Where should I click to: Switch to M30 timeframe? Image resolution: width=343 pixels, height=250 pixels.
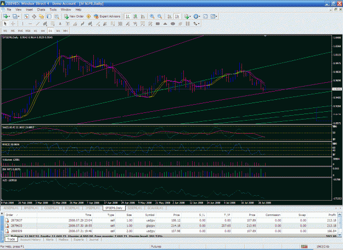click(x=28, y=31)
